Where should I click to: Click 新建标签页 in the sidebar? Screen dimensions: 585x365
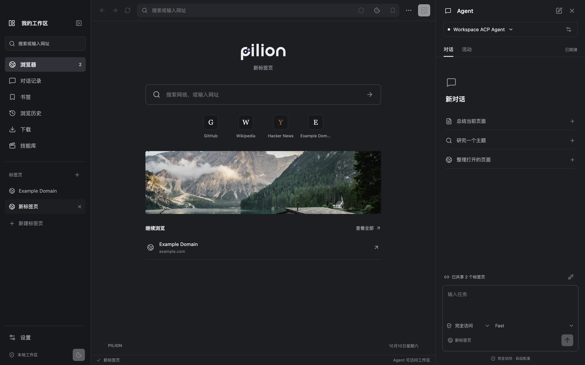pos(45,224)
